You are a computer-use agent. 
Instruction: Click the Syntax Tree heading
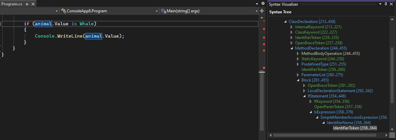coord(280,12)
